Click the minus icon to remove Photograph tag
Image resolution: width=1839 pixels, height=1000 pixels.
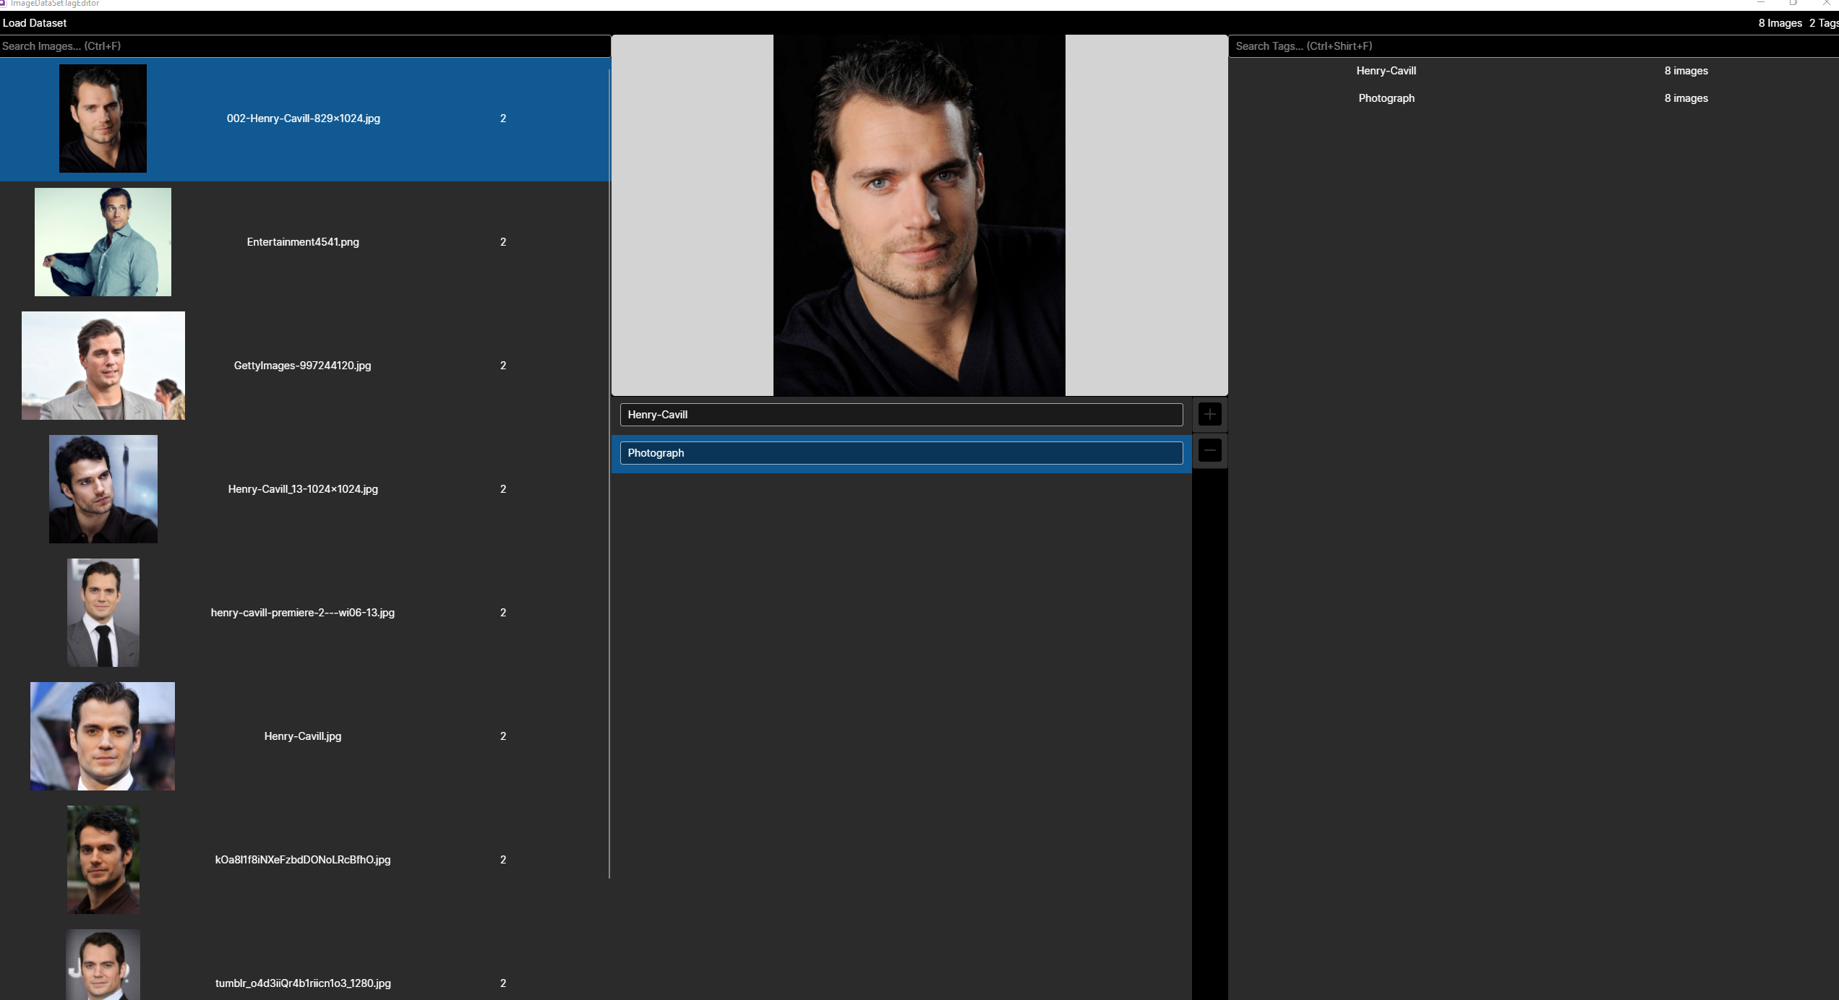(1209, 451)
